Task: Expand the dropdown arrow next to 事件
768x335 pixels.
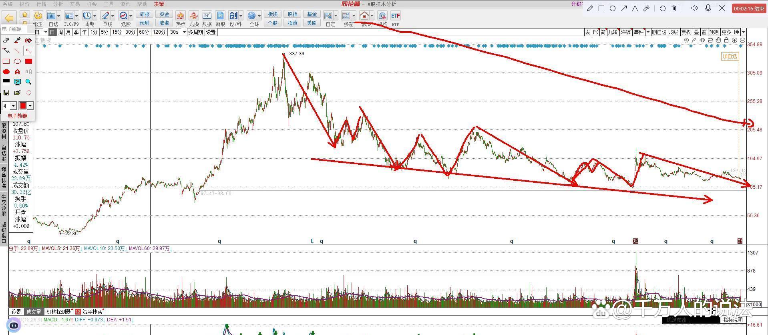Action: coord(648,32)
